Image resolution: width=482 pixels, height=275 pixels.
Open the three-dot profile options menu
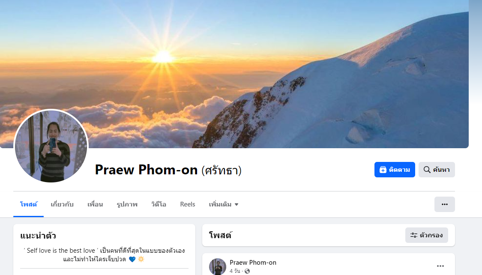click(x=444, y=204)
